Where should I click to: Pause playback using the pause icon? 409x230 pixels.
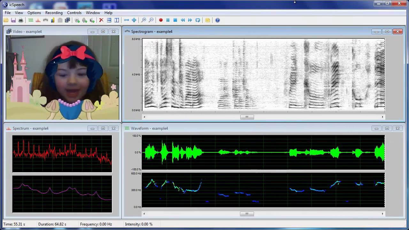click(x=168, y=20)
